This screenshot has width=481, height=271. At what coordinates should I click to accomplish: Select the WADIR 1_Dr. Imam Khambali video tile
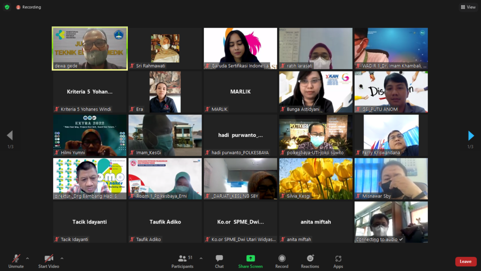pyautogui.click(x=391, y=48)
